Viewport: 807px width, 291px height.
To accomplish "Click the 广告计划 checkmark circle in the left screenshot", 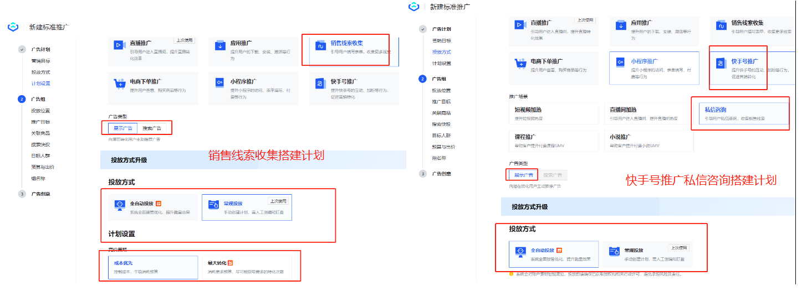I will click(x=22, y=49).
